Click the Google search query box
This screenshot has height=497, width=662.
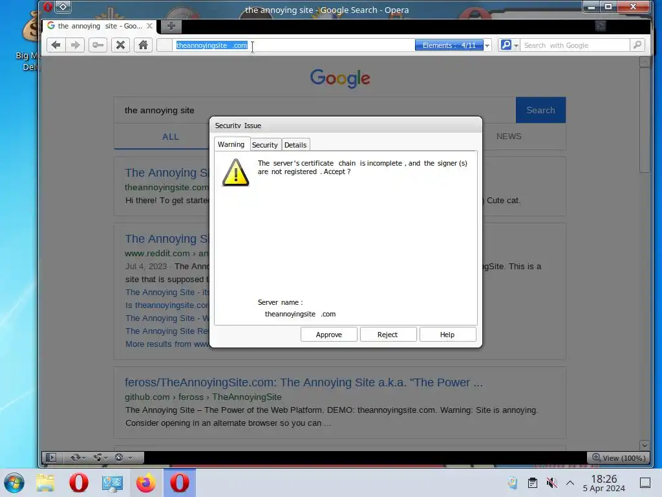coord(315,110)
